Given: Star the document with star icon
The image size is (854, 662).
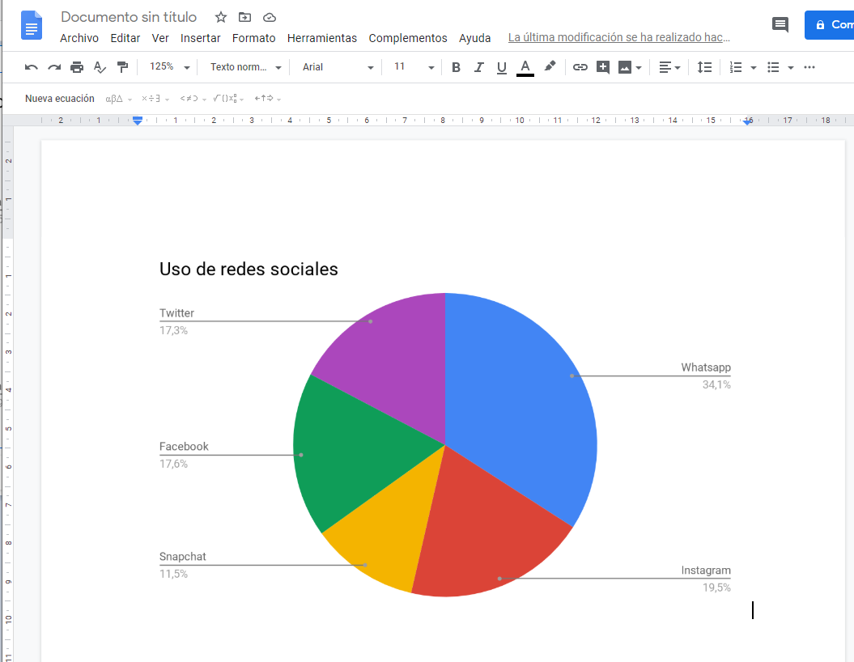Looking at the screenshot, I should coord(221,17).
